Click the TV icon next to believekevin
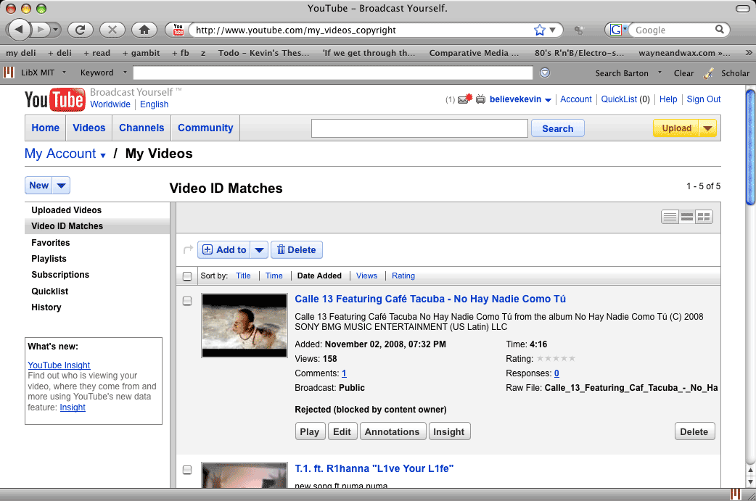 pyautogui.click(x=481, y=99)
